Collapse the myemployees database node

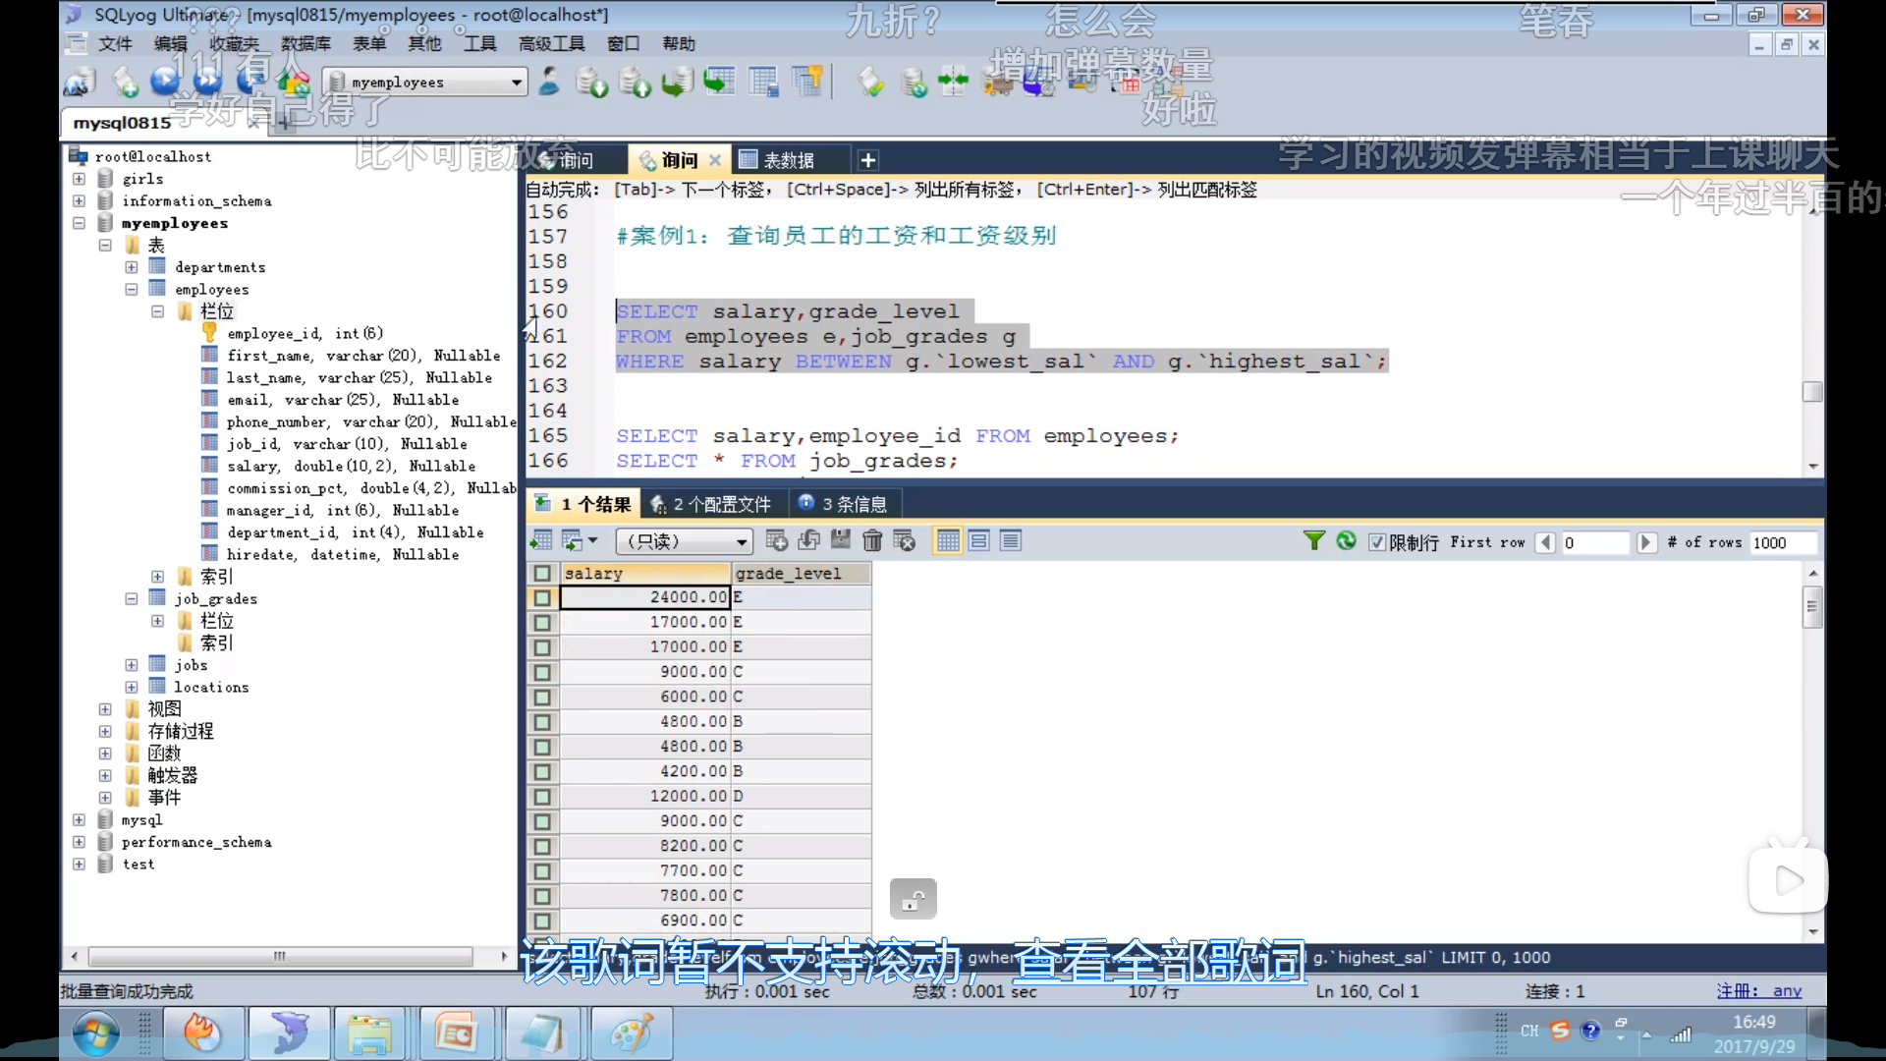pyautogui.click(x=79, y=223)
